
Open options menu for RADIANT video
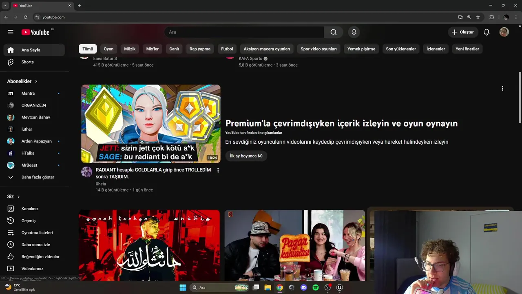point(218,170)
